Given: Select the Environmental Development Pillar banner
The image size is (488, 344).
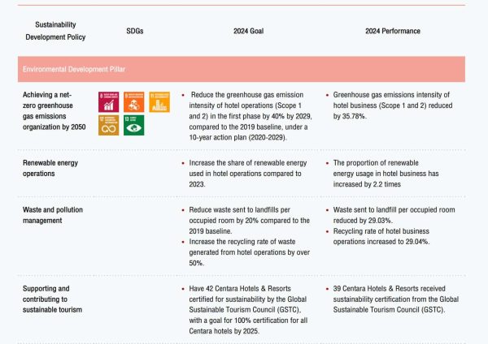Looking at the screenshot, I should click(x=242, y=69).
